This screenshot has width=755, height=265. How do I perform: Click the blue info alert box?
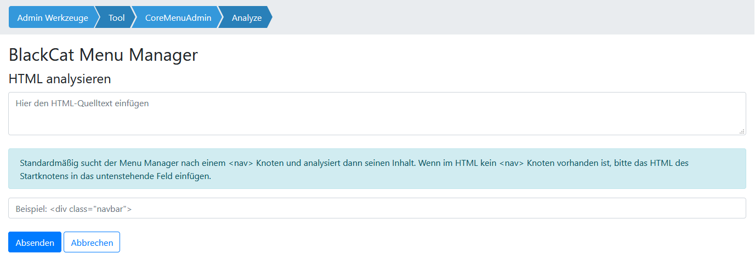[377, 169]
